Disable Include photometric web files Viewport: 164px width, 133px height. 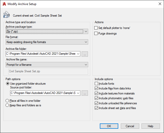pyautogui.click(x=96, y=98)
